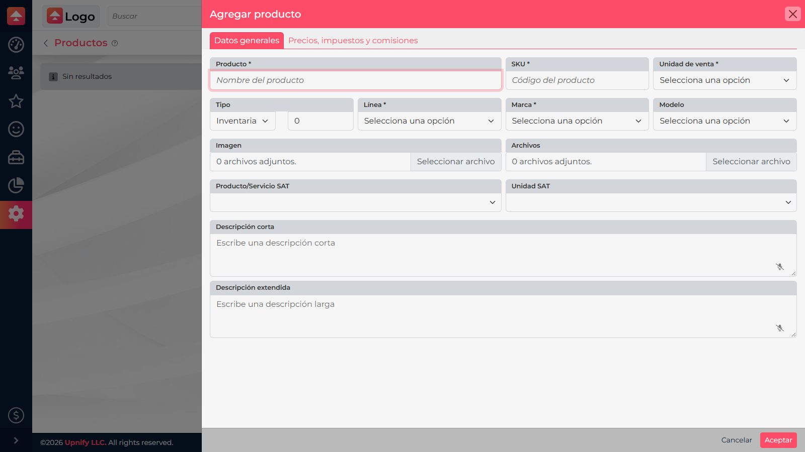Open the smiley face icon in sidebar
This screenshot has width=805, height=452.
pyautogui.click(x=16, y=129)
